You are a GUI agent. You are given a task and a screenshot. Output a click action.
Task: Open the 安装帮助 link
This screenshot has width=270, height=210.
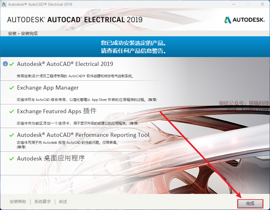(18, 201)
